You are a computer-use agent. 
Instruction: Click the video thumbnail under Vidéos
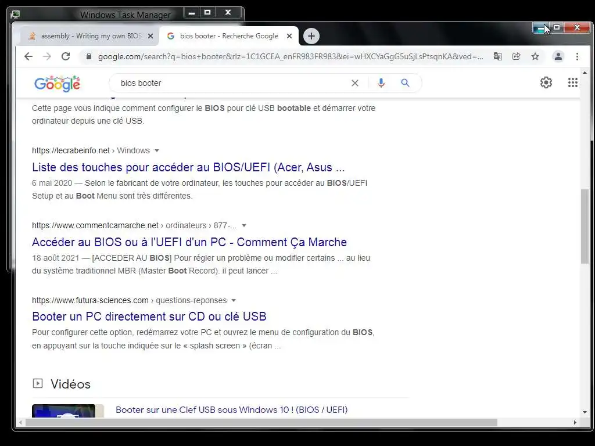pos(67,411)
